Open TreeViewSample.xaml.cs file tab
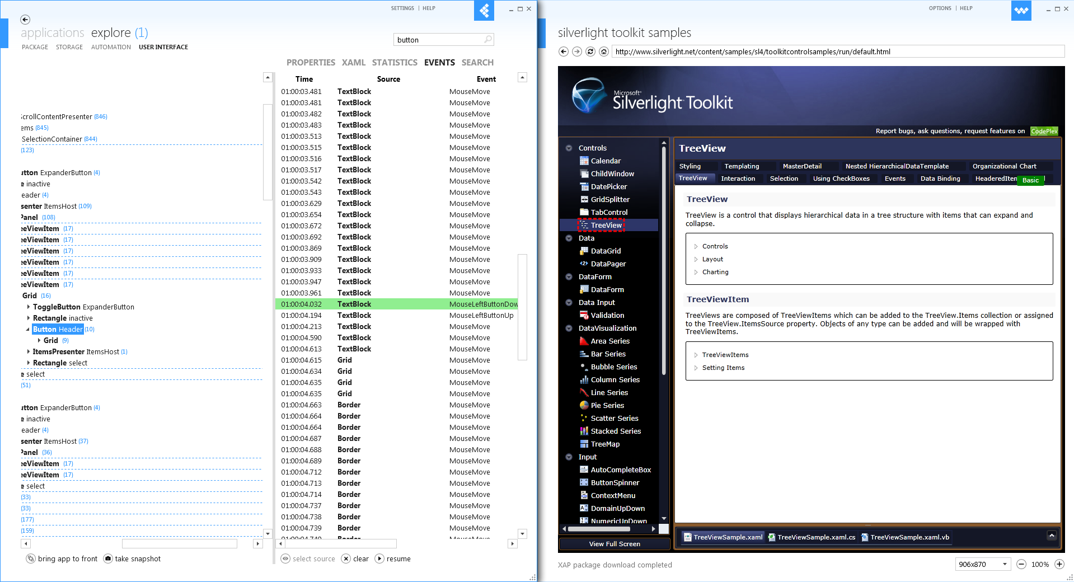1074x582 pixels. 812,537
